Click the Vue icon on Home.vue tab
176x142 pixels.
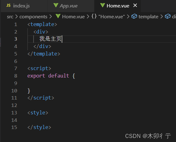tap(102, 5)
